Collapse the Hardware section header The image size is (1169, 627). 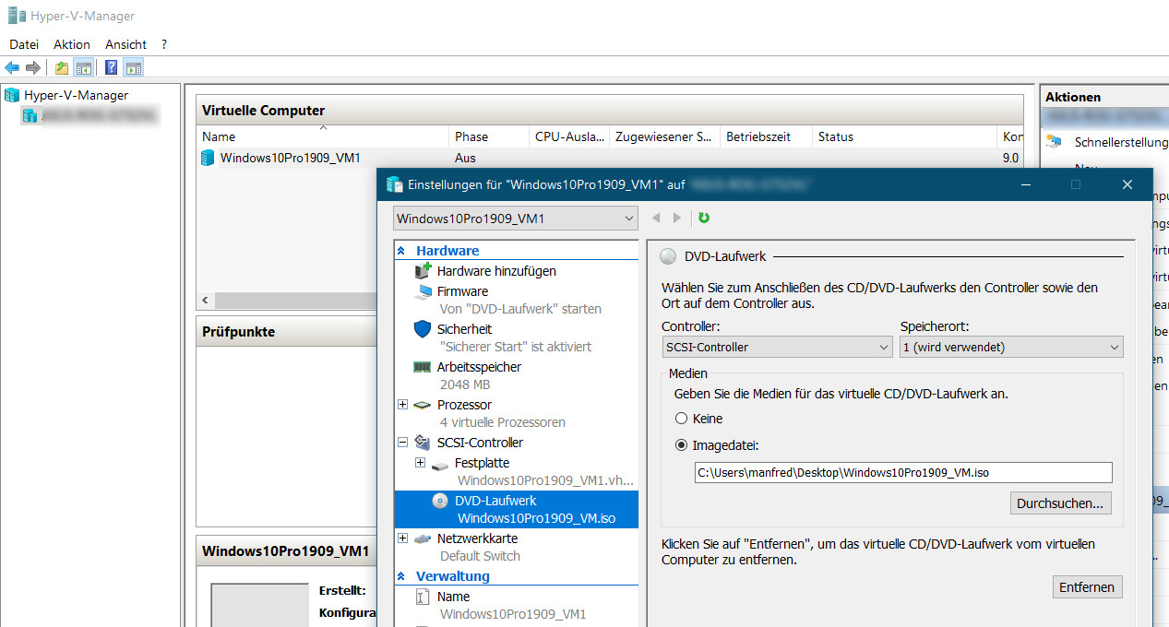pyautogui.click(x=401, y=251)
